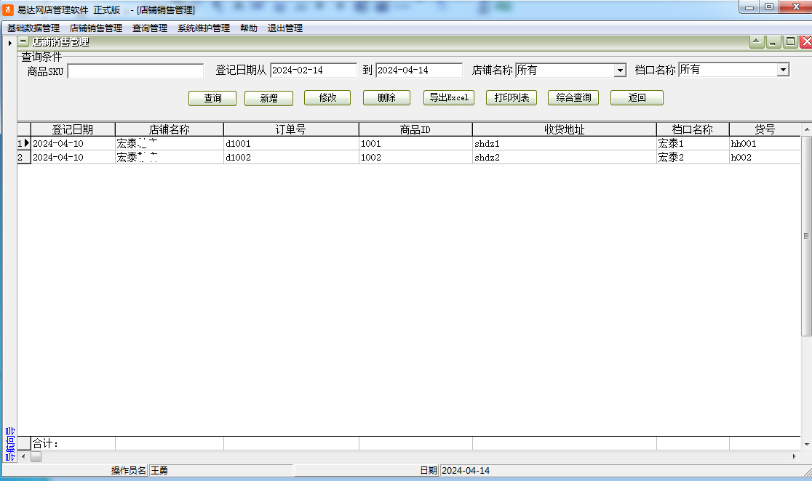812x481 pixels.
Task: Click the 综合查询 button
Action: (x=573, y=98)
